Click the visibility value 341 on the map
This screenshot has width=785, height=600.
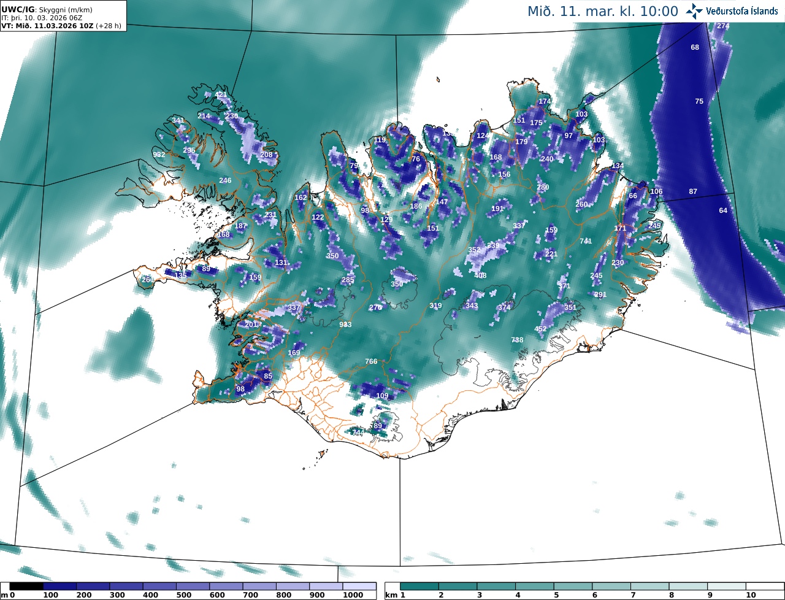[x=178, y=120]
